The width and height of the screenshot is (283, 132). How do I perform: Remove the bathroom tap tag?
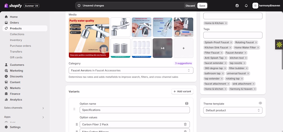tap(223, 73)
